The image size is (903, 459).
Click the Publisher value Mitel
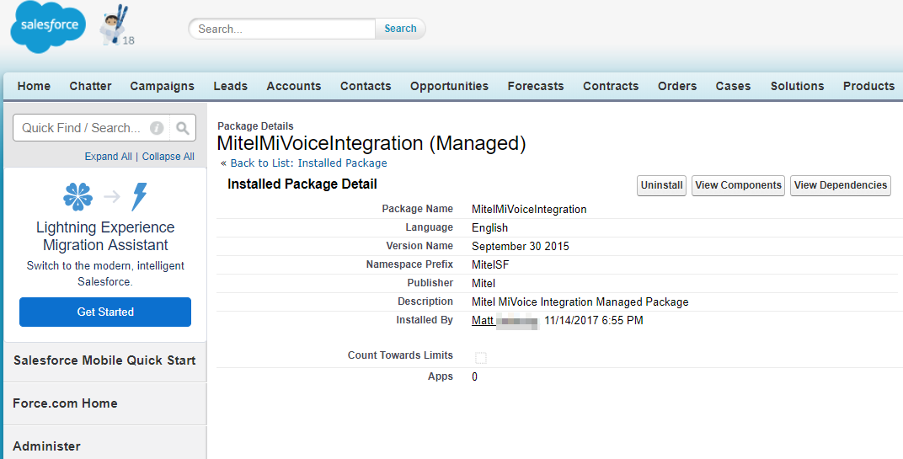(x=484, y=283)
